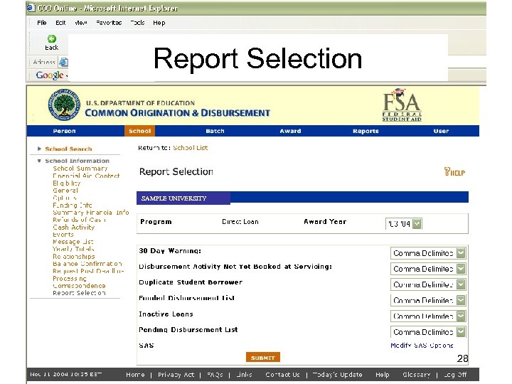Return to the School List link
The width and height of the screenshot is (512, 384).
191,148
